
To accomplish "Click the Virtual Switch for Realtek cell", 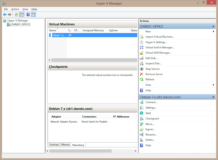I will [96, 122].
